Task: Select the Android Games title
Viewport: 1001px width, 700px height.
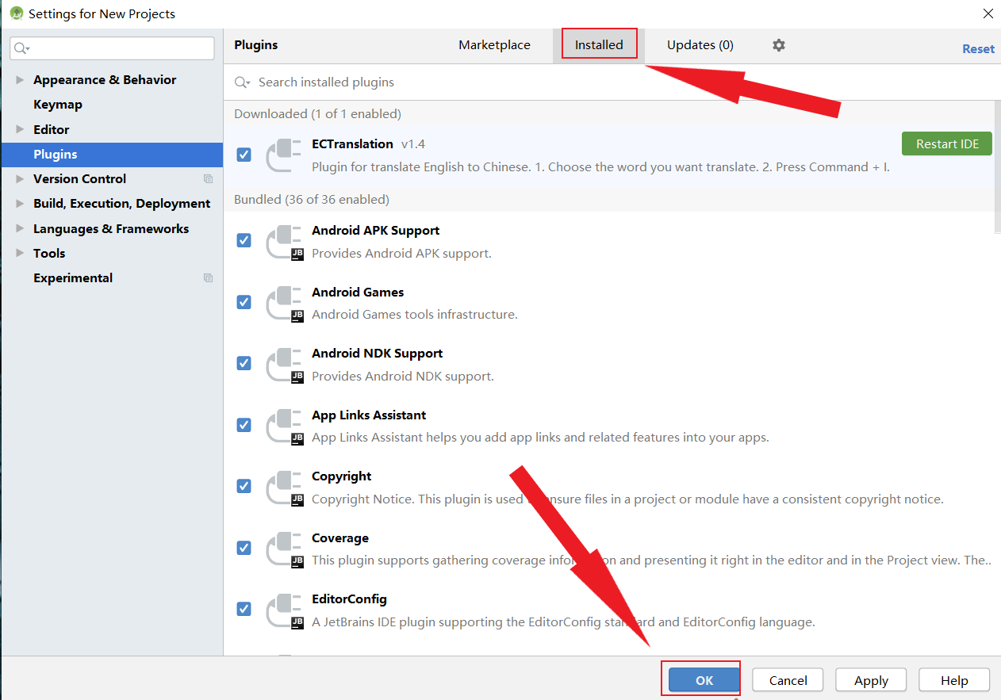Action: [358, 293]
